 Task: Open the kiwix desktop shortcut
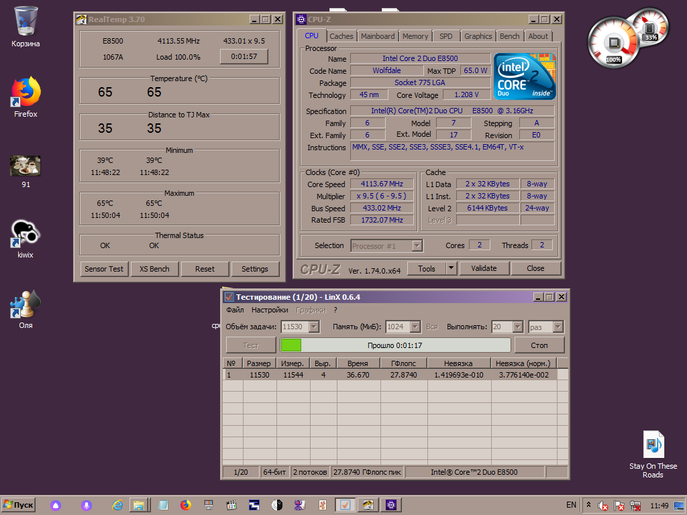point(25,233)
